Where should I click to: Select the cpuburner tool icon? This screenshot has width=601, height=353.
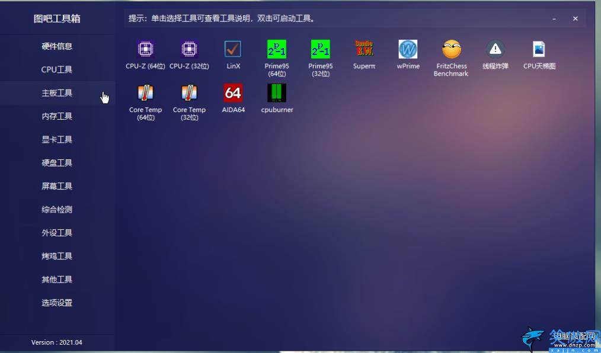(277, 92)
